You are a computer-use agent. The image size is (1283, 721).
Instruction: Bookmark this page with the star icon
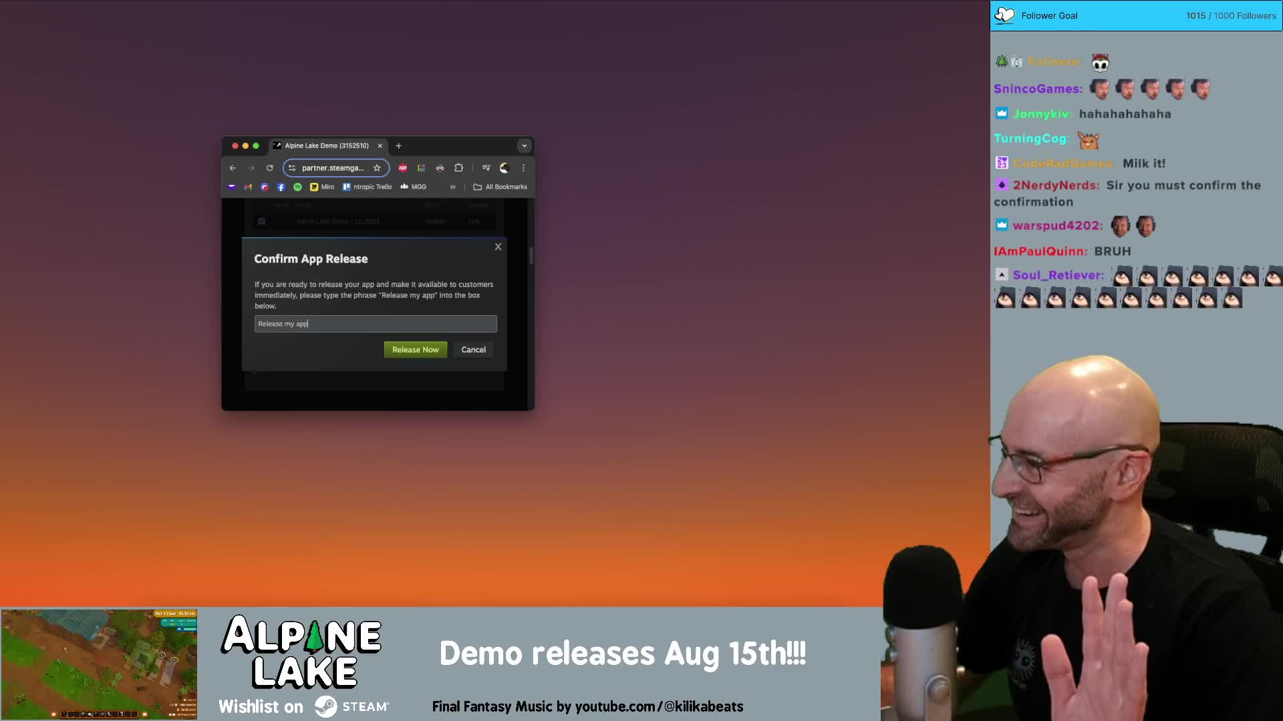pos(377,168)
